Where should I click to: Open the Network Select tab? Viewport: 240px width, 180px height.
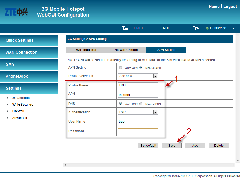[126, 50]
